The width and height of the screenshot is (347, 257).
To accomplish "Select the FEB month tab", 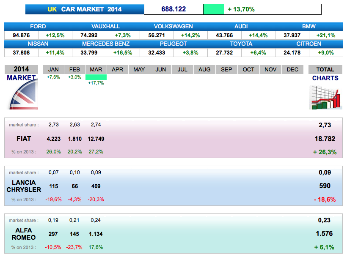I will (x=74, y=70).
